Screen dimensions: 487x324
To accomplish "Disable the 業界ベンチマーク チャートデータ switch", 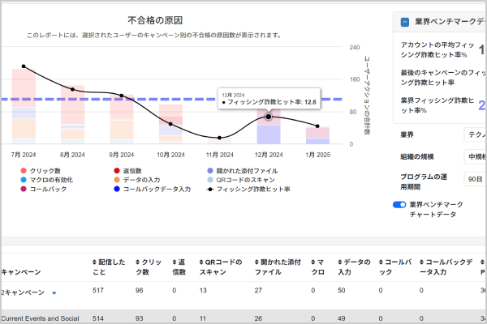I will click(x=399, y=205).
